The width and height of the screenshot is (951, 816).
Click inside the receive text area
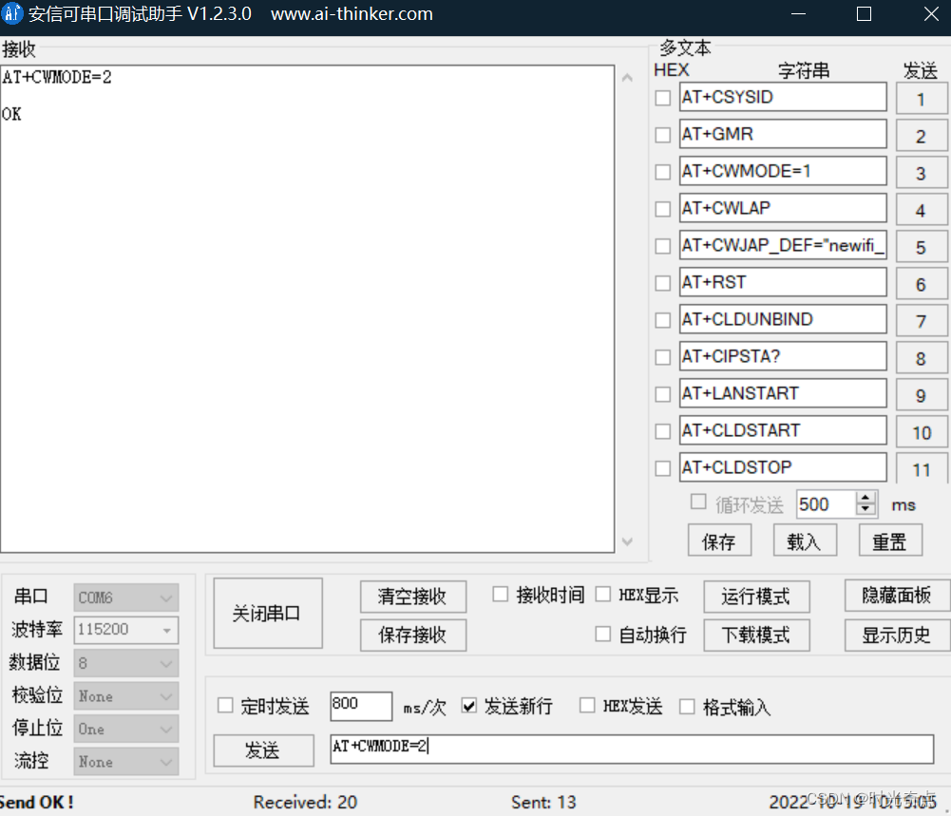click(308, 309)
